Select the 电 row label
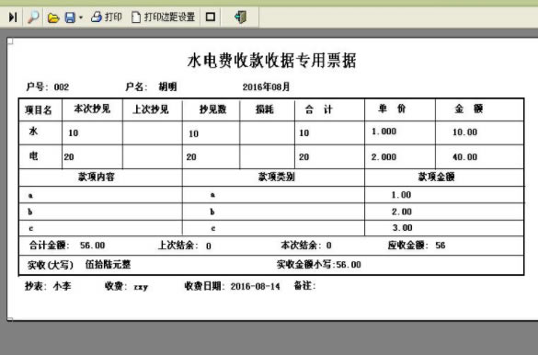The height and width of the screenshot is (355, 538). [33, 156]
